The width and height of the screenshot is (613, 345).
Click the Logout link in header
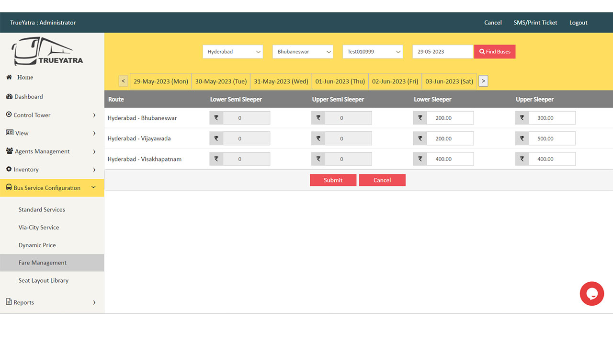[578, 23]
